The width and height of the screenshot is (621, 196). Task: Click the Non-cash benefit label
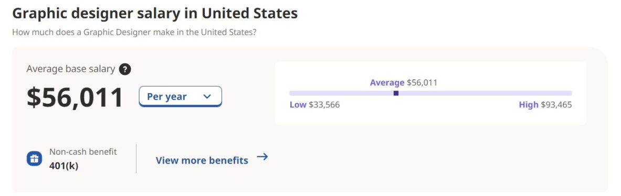(x=83, y=152)
